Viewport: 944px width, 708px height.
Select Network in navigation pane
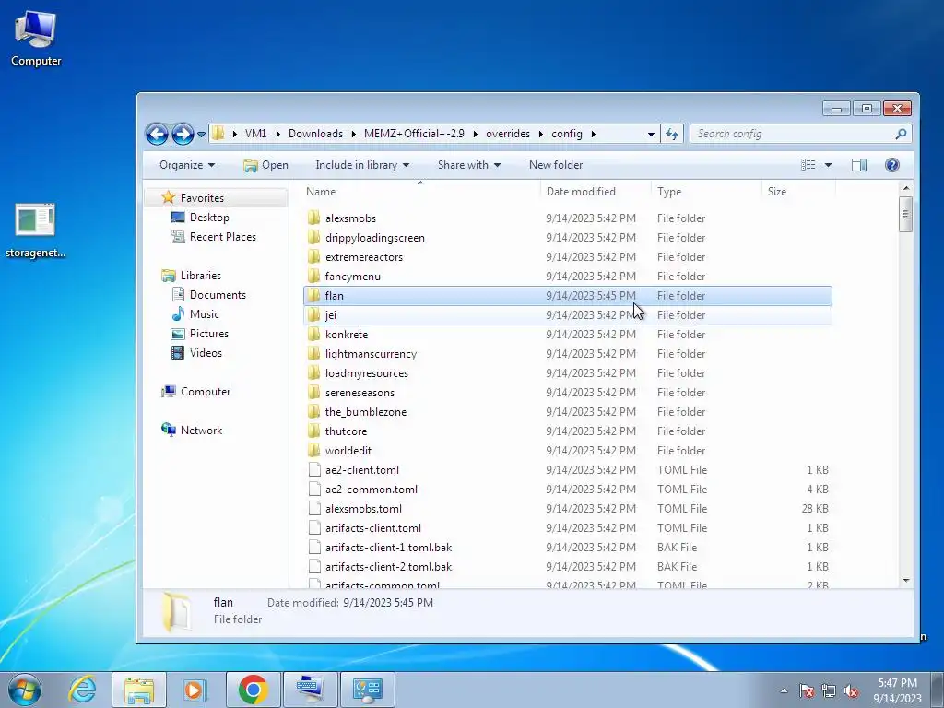[201, 430]
